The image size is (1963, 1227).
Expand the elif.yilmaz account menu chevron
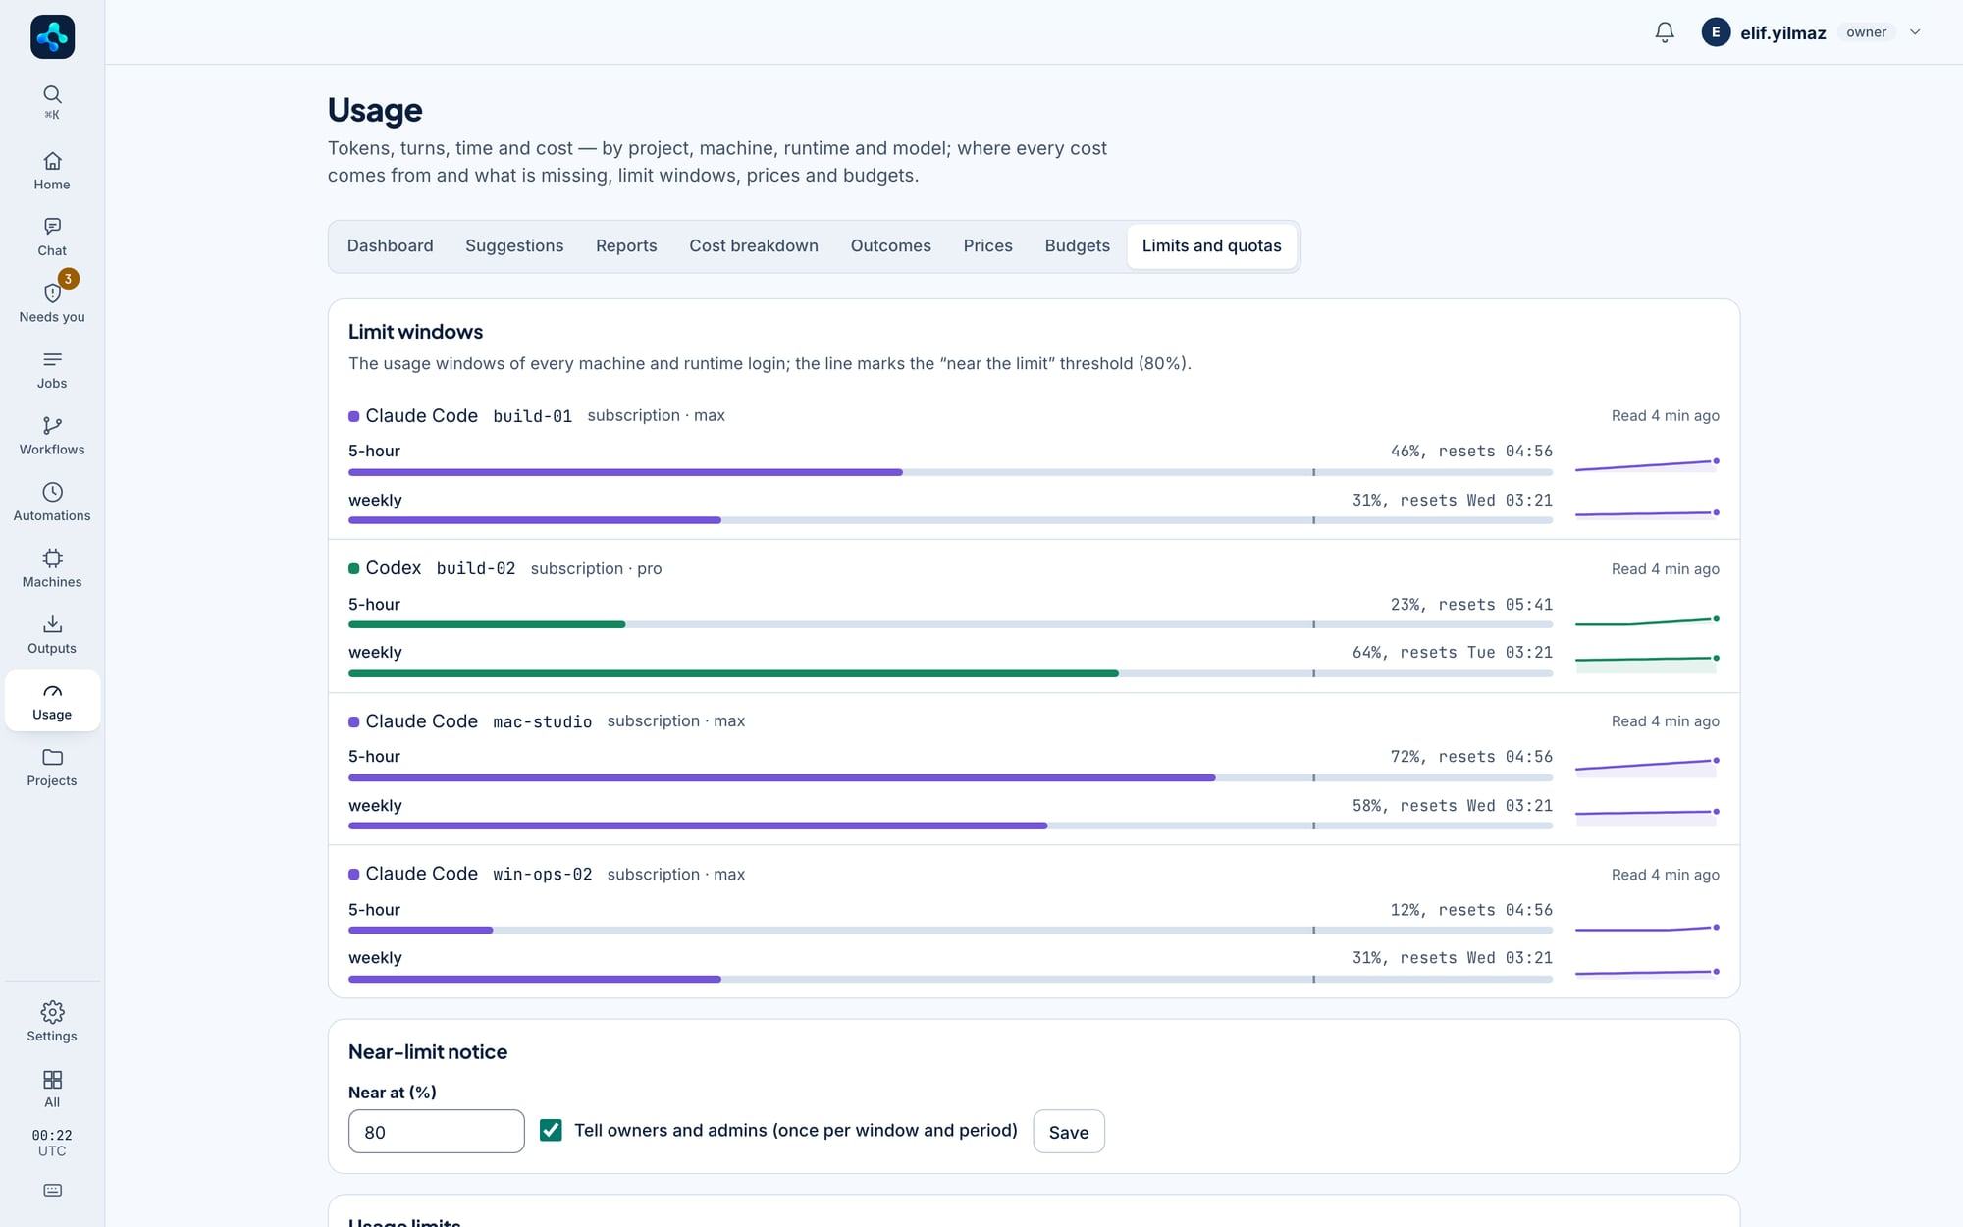pyautogui.click(x=1914, y=32)
